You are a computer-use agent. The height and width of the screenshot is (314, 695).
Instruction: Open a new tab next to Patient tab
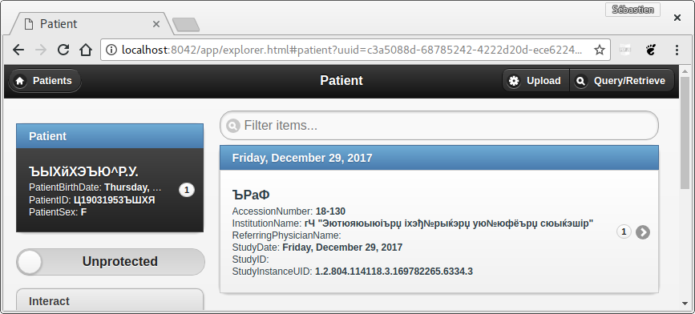coord(186,25)
